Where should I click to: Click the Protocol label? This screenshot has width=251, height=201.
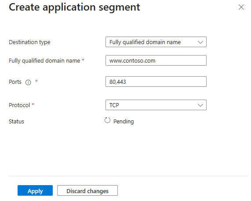(19, 105)
